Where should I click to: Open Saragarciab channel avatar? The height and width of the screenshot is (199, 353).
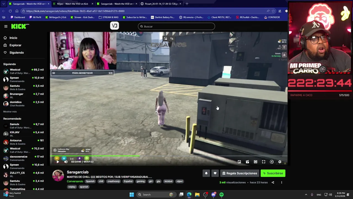58,176
